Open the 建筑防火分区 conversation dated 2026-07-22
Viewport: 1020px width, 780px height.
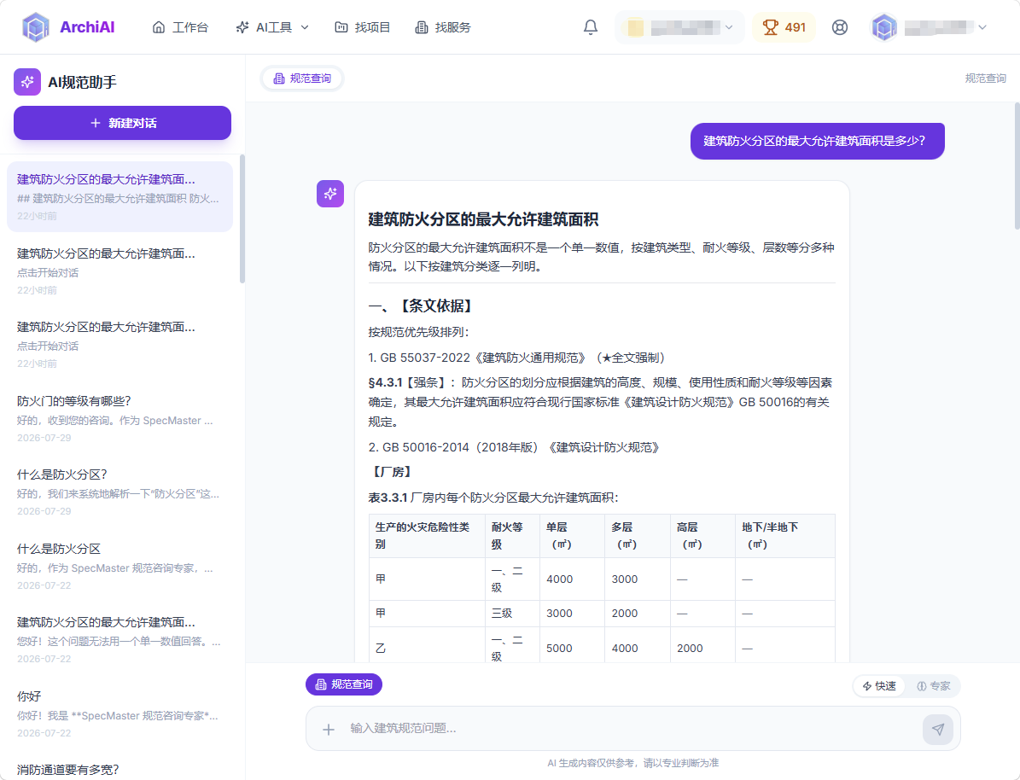[x=119, y=639]
